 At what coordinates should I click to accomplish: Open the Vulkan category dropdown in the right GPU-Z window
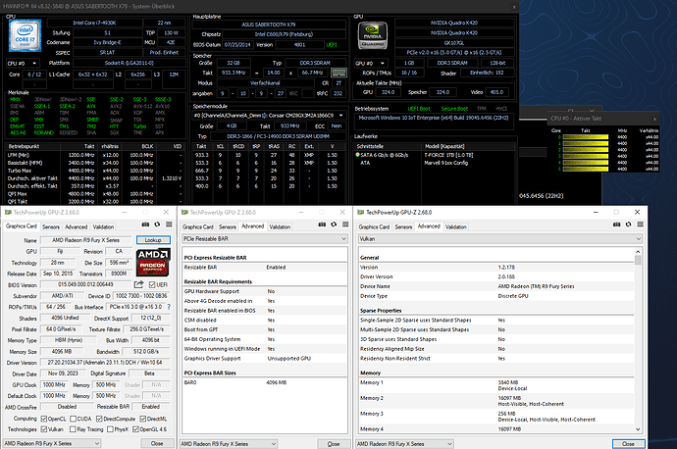click(x=500, y=238)
